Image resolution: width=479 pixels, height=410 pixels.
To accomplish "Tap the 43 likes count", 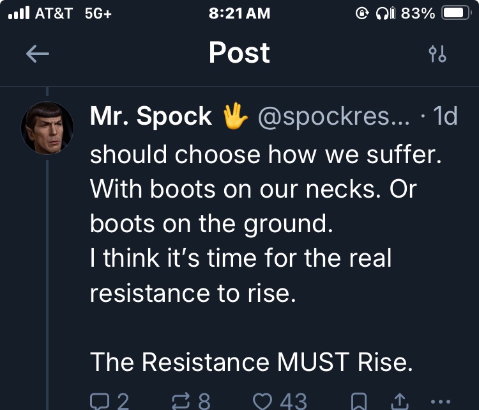I will point(293,402).
